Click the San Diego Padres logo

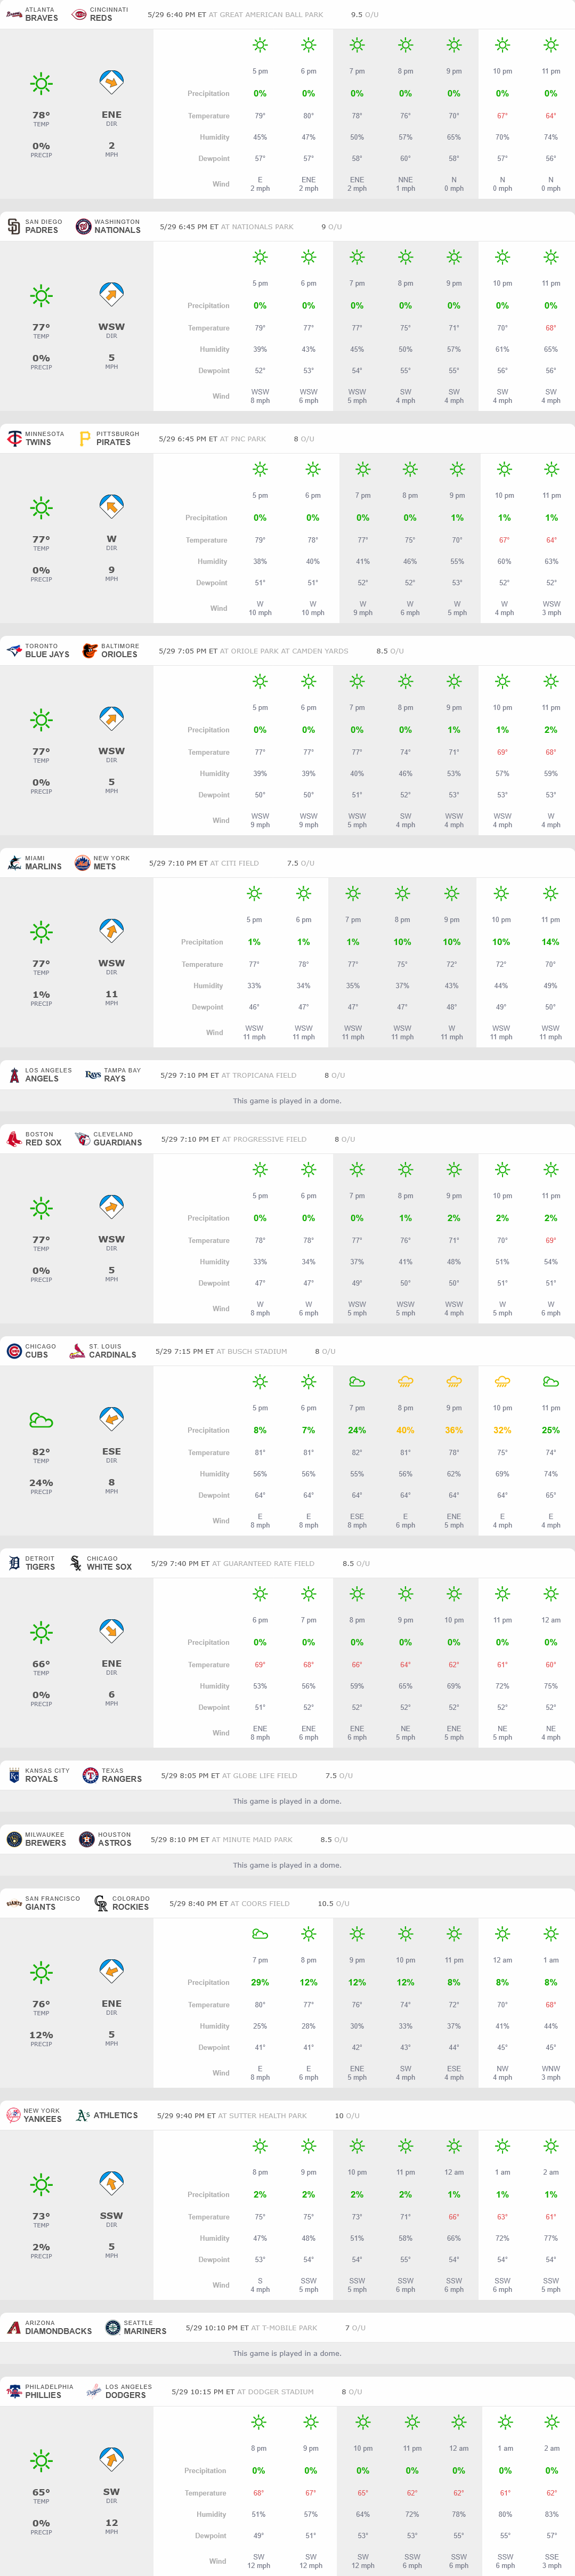pos(14,226)
